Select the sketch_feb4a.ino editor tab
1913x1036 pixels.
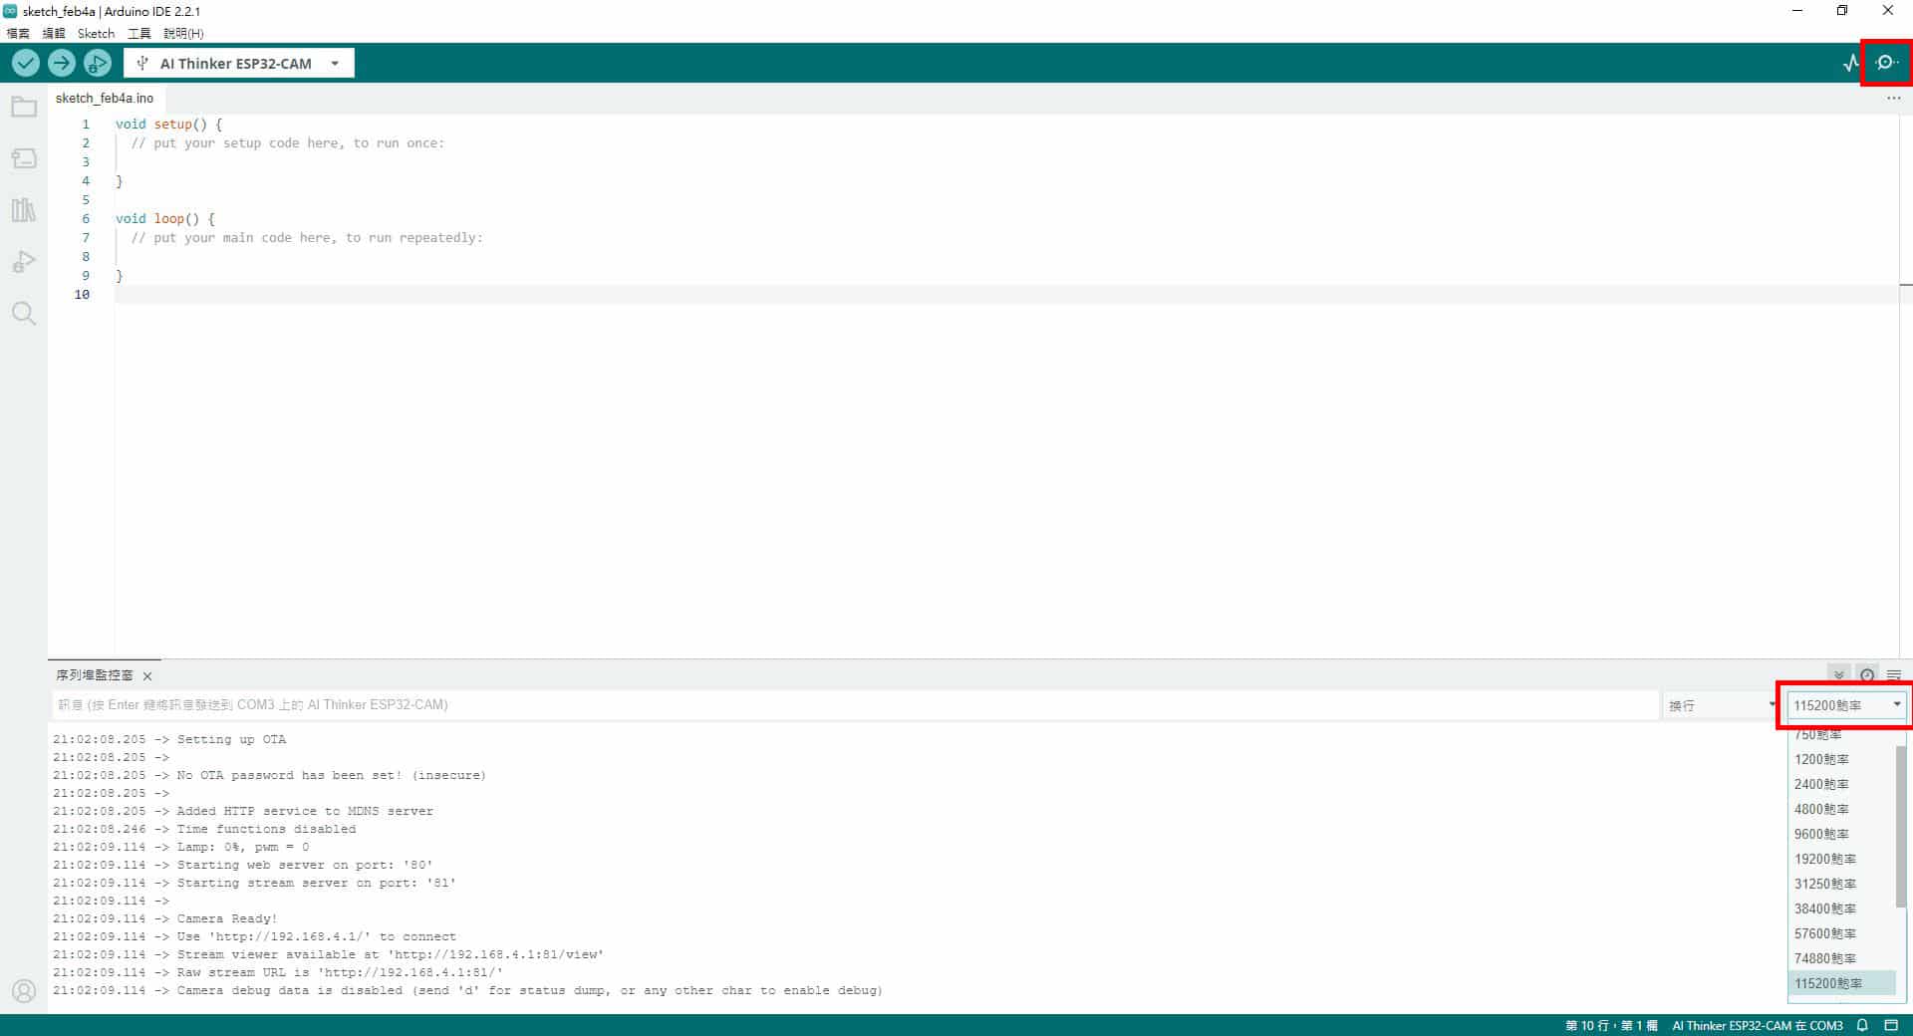(104, 98)
